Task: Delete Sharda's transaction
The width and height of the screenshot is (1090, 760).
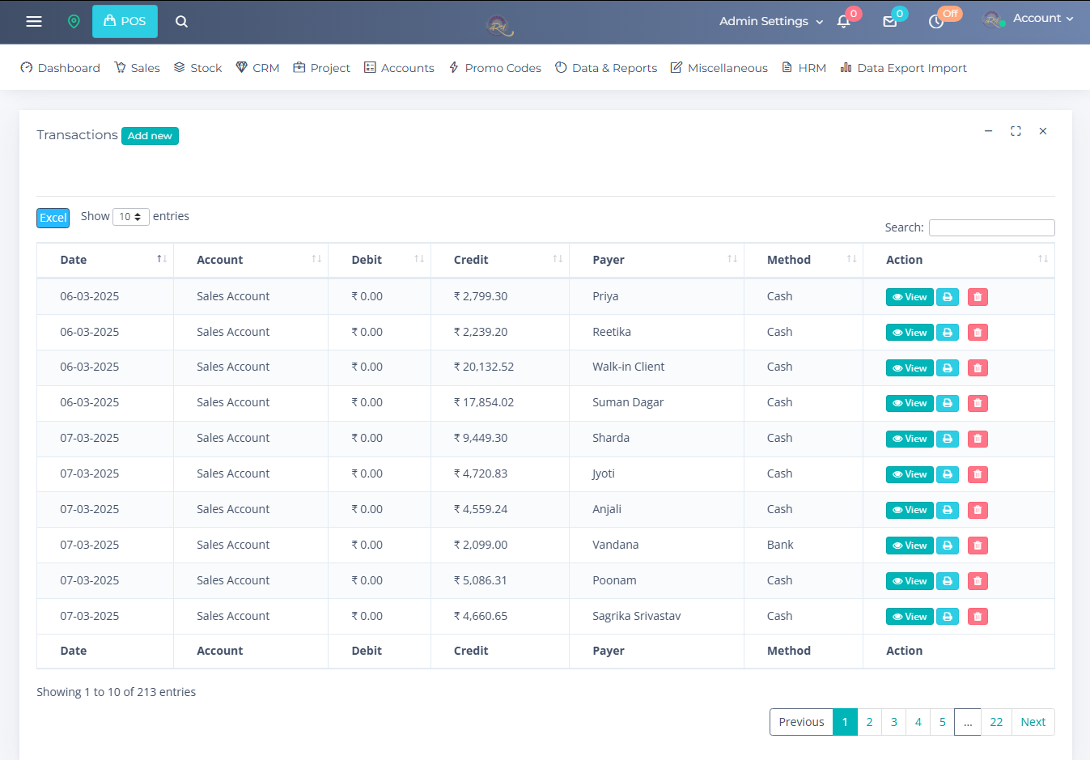Action: [x=978, y=439]
